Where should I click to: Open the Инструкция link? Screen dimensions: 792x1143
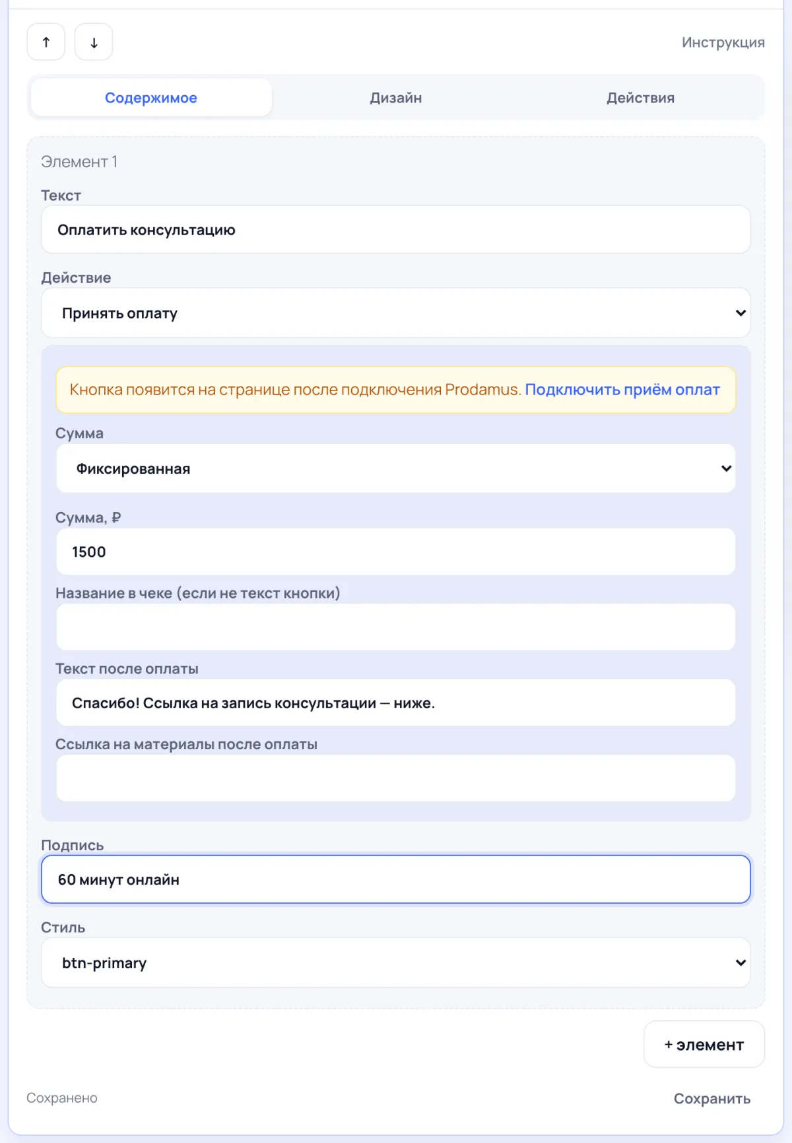coord(723,42)
